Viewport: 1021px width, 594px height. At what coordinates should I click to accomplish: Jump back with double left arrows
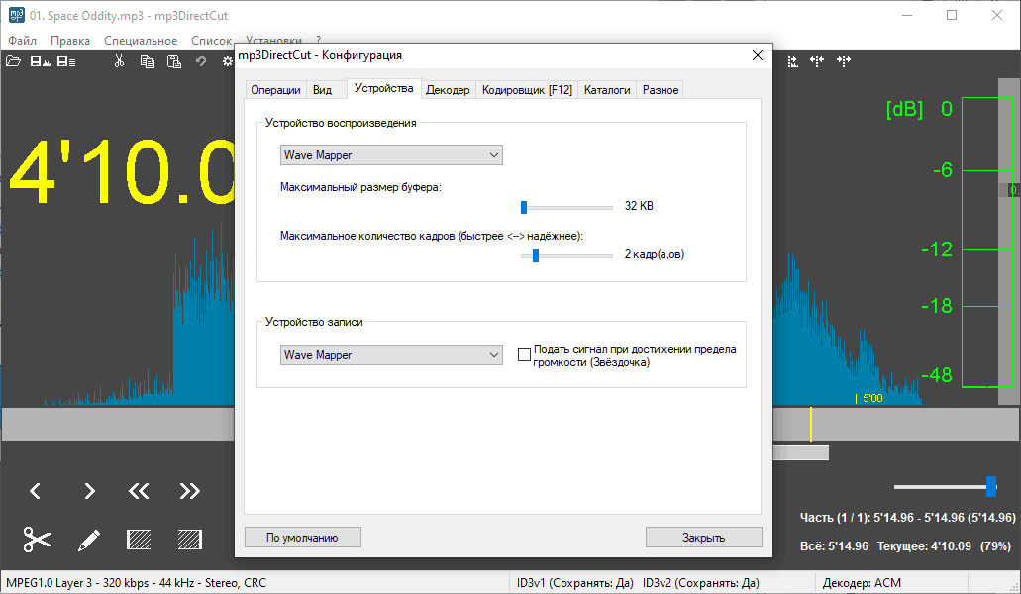(x=138, y=491)
